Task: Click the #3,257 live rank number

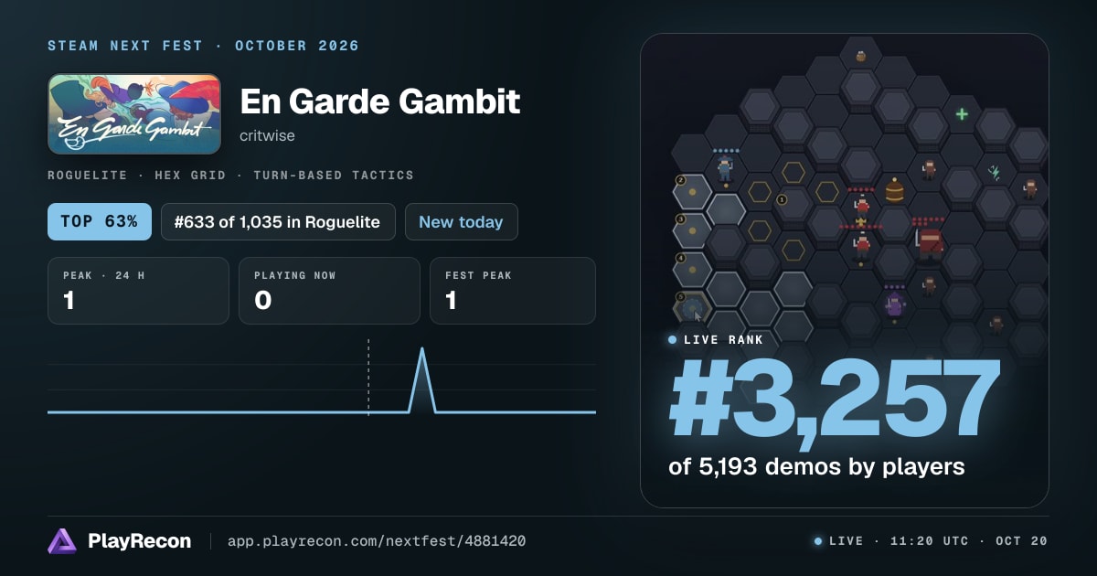Action: pyautogui.click(x=834, y=400)
